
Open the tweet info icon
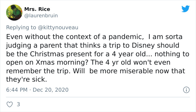tap(185, 90)
